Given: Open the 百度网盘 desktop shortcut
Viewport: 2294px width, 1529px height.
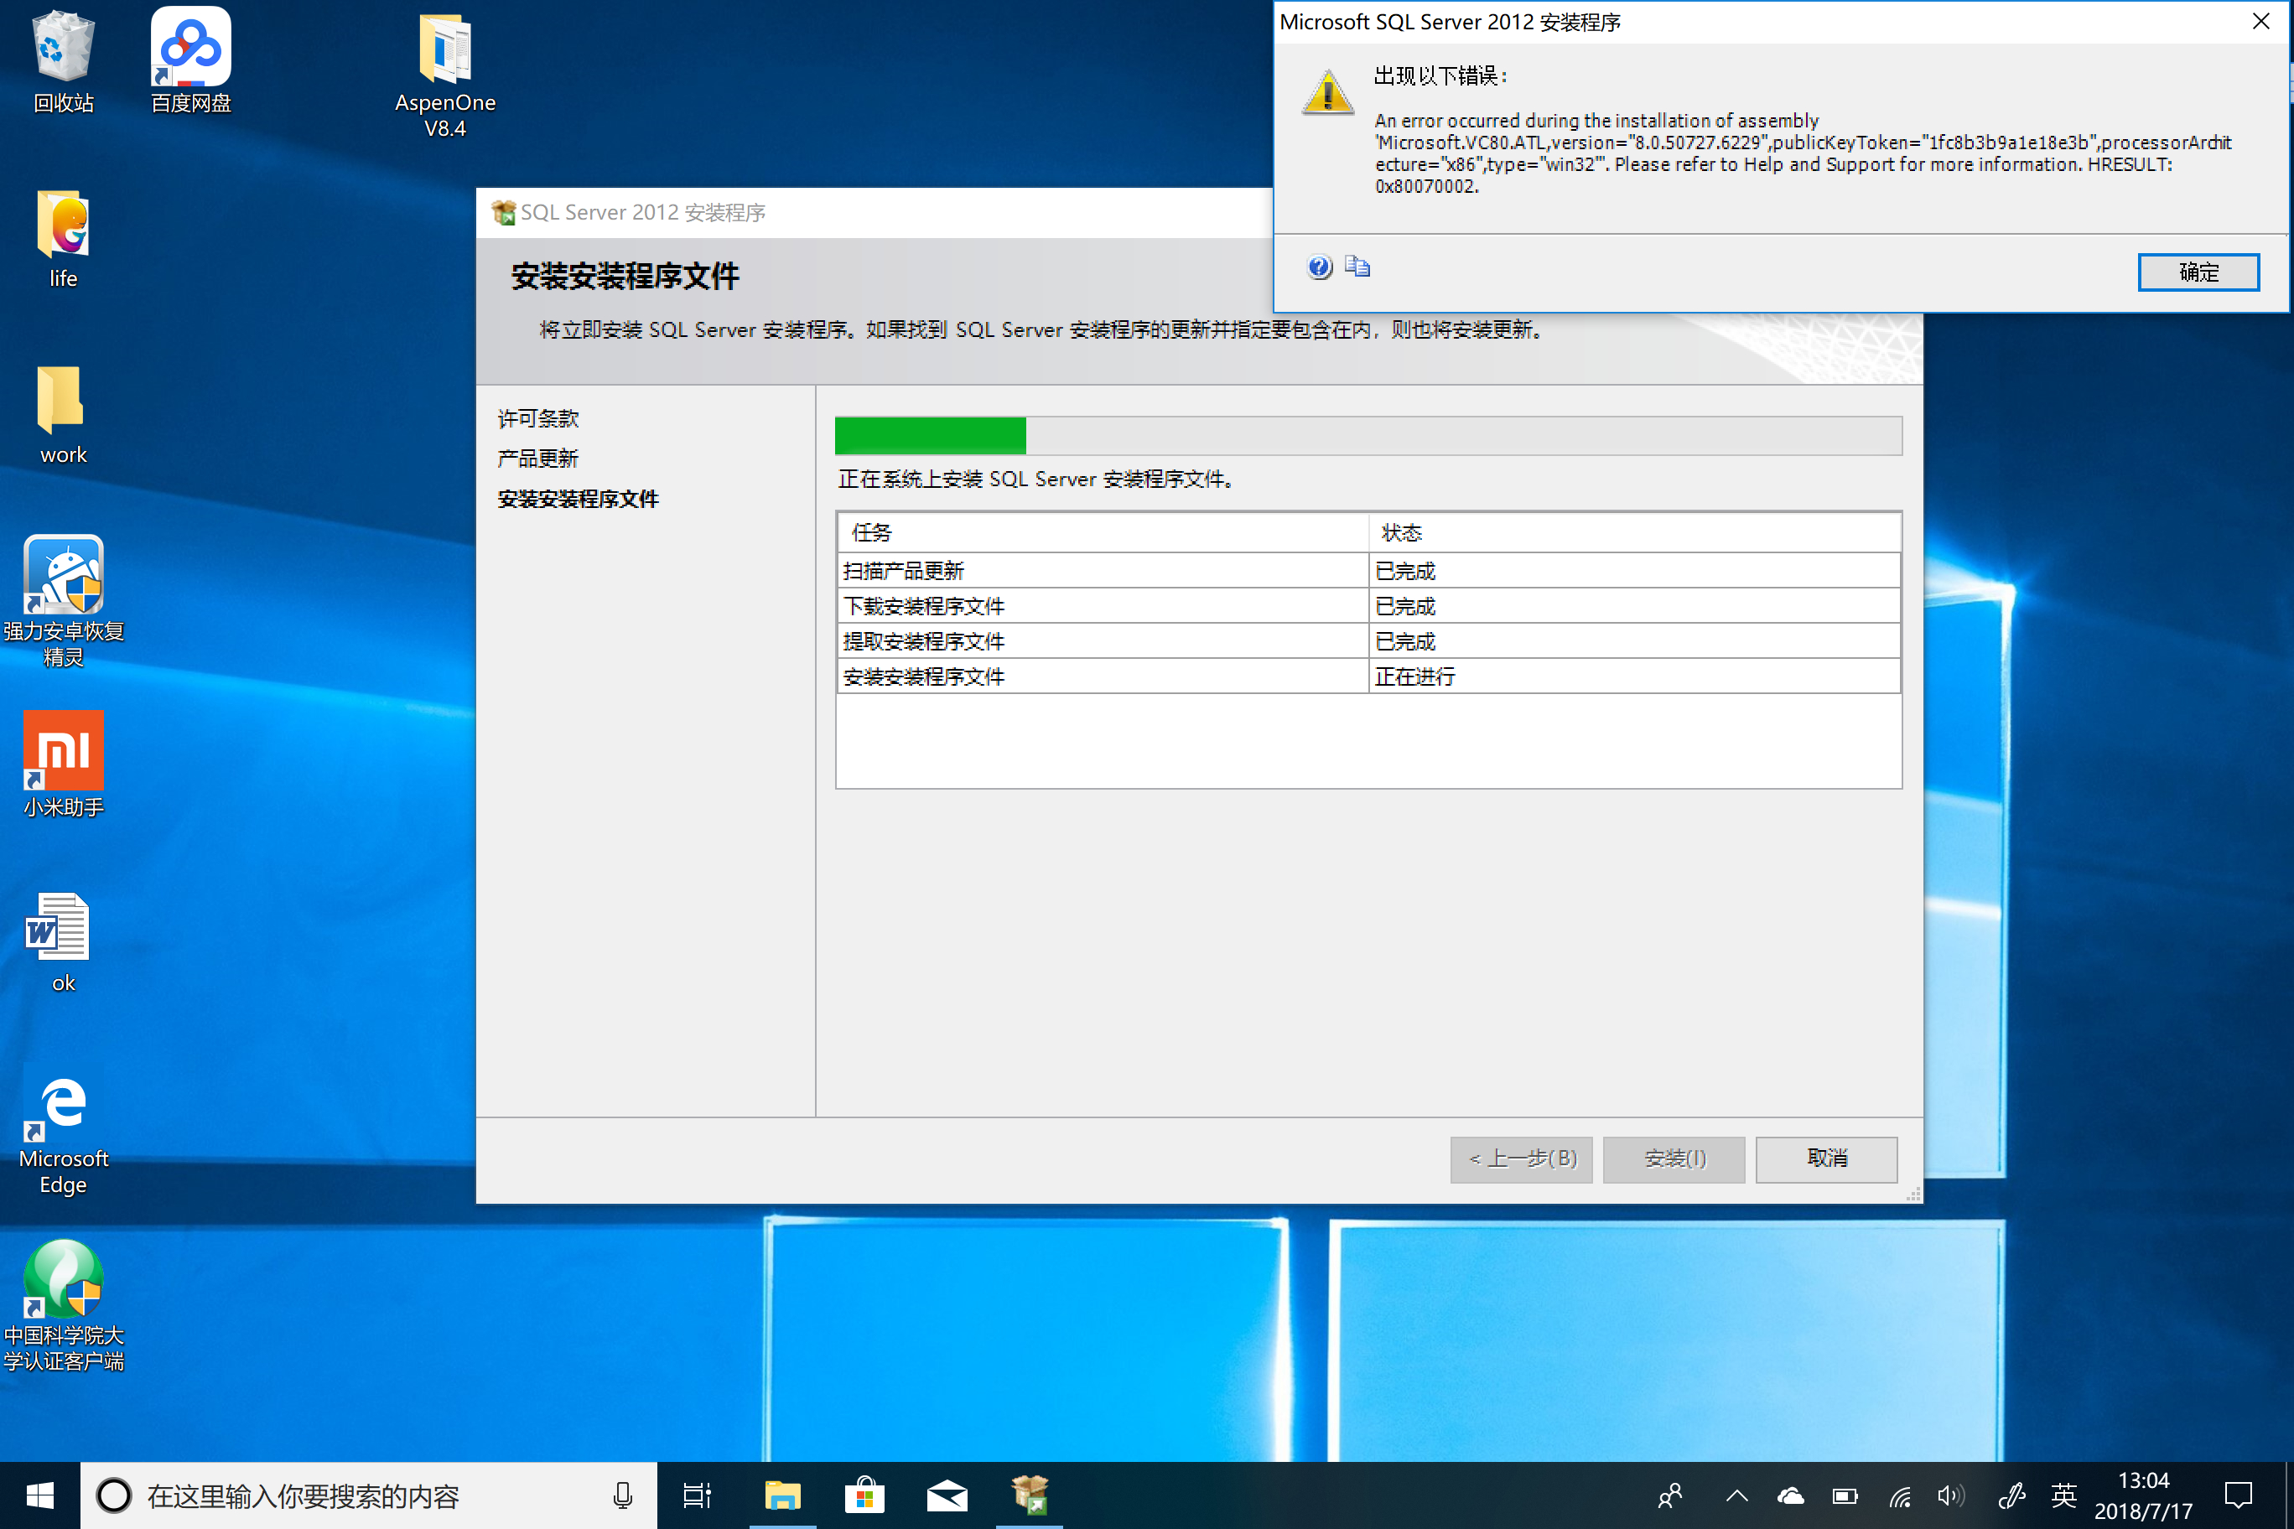Looking at the screenshot, I should [190, 49].
